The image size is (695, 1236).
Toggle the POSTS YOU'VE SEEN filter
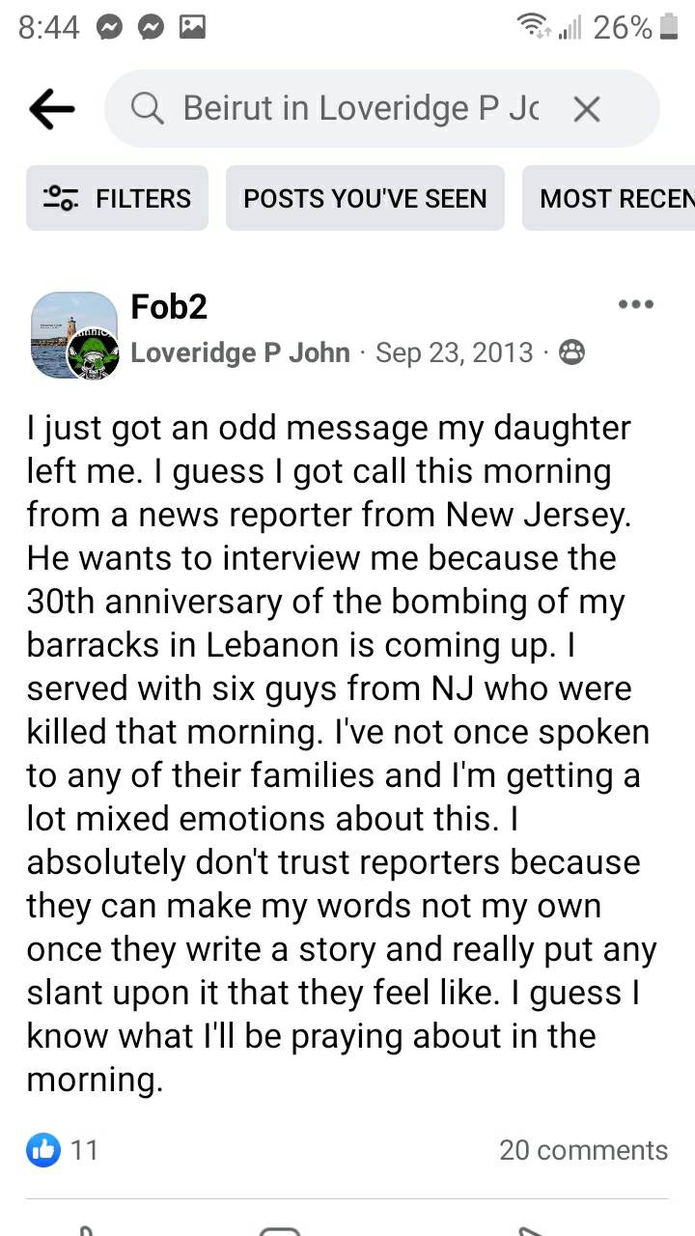(x=365, y=198)
